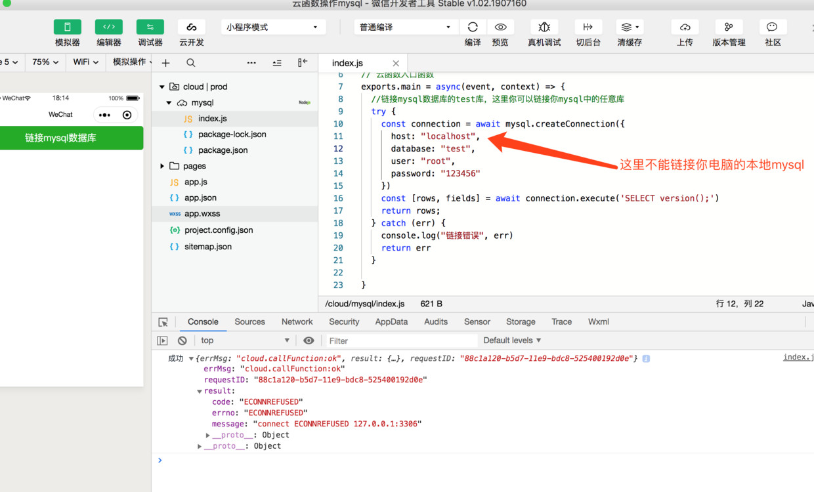Switch to the Console tab
Viewport: 814px width, 492px height.
click(203, 321)
